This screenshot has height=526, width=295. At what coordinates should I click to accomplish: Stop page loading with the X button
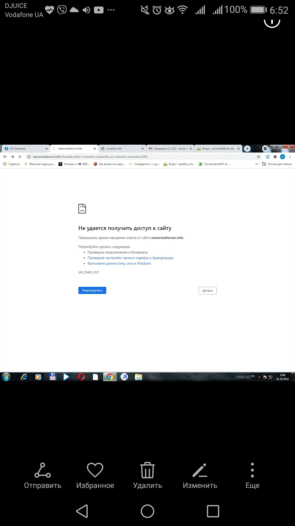[x=20, y=157]
